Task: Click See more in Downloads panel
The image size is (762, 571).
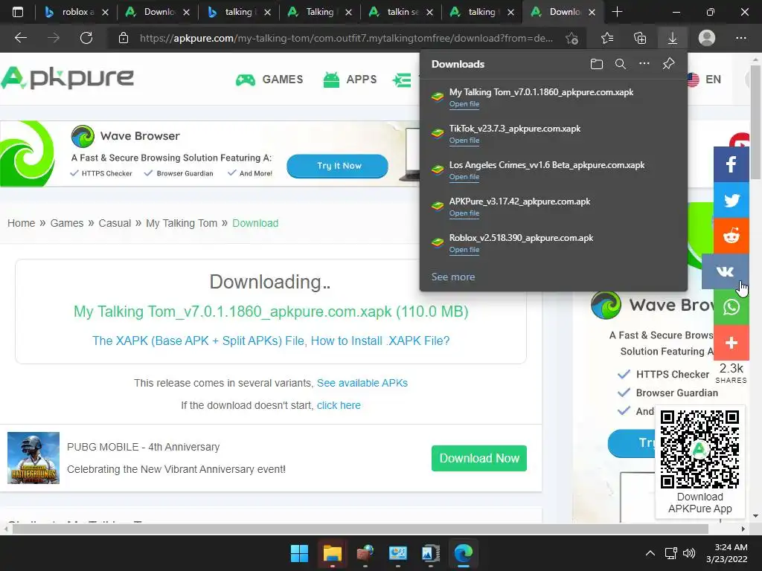Action: click(453, 277)
